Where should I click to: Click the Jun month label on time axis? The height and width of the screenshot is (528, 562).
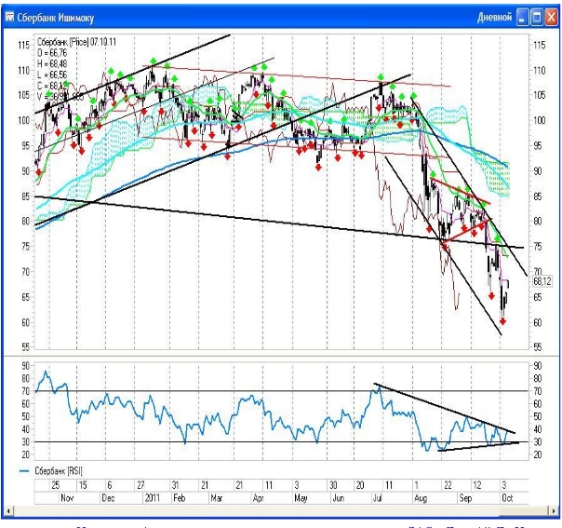click(339, 498)
